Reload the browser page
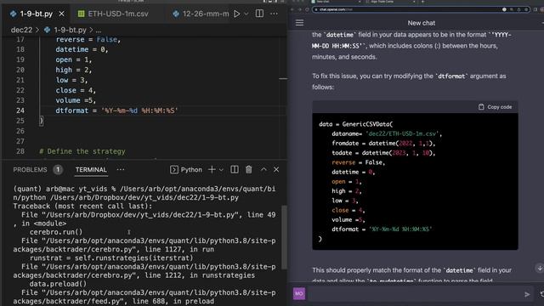This screenshot has width=544, height=306. pyautogui.click(x=307, y=9)
